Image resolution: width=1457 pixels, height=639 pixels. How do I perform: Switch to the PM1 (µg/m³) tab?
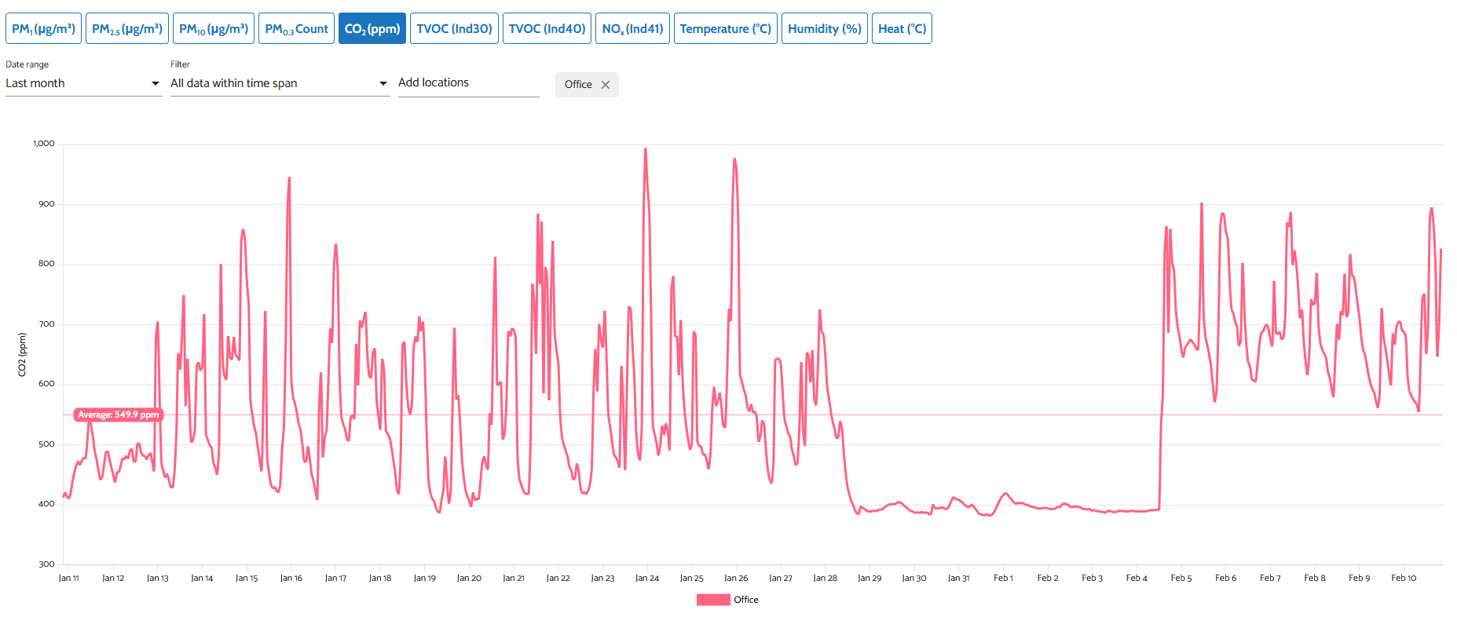tap(43, 29)
